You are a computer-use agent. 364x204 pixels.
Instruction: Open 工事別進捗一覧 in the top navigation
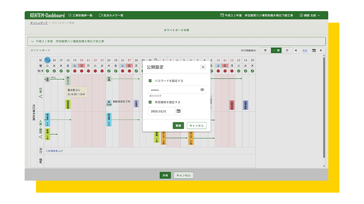[80, 15]
